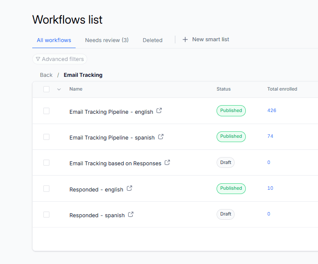This screenshot has height=264, width=318.
Task: Click the Email Tracking breadcrumb folder name
Action: pyautogui.click(x=83, y=75)
